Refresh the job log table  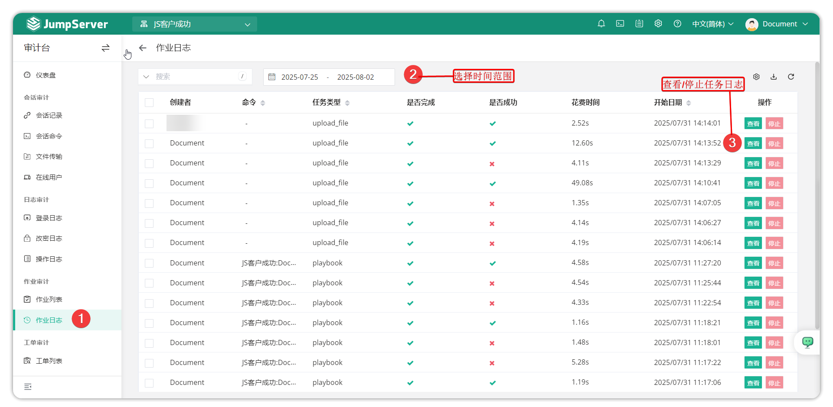791,77
